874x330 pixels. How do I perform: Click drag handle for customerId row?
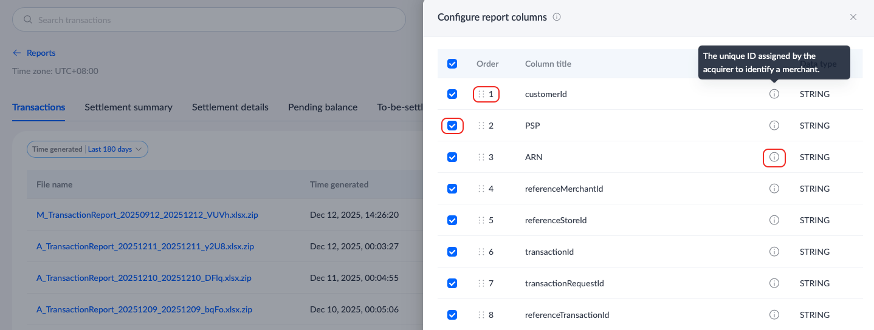click(481, 94)
